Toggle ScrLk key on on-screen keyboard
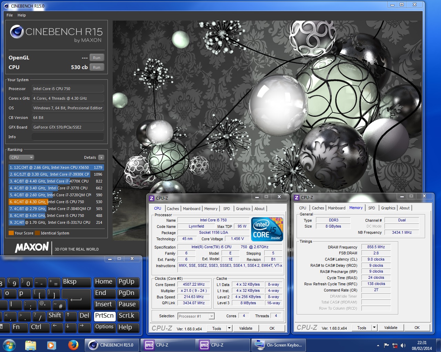This screenshot has height=352, width=441. tap(129, 316)
